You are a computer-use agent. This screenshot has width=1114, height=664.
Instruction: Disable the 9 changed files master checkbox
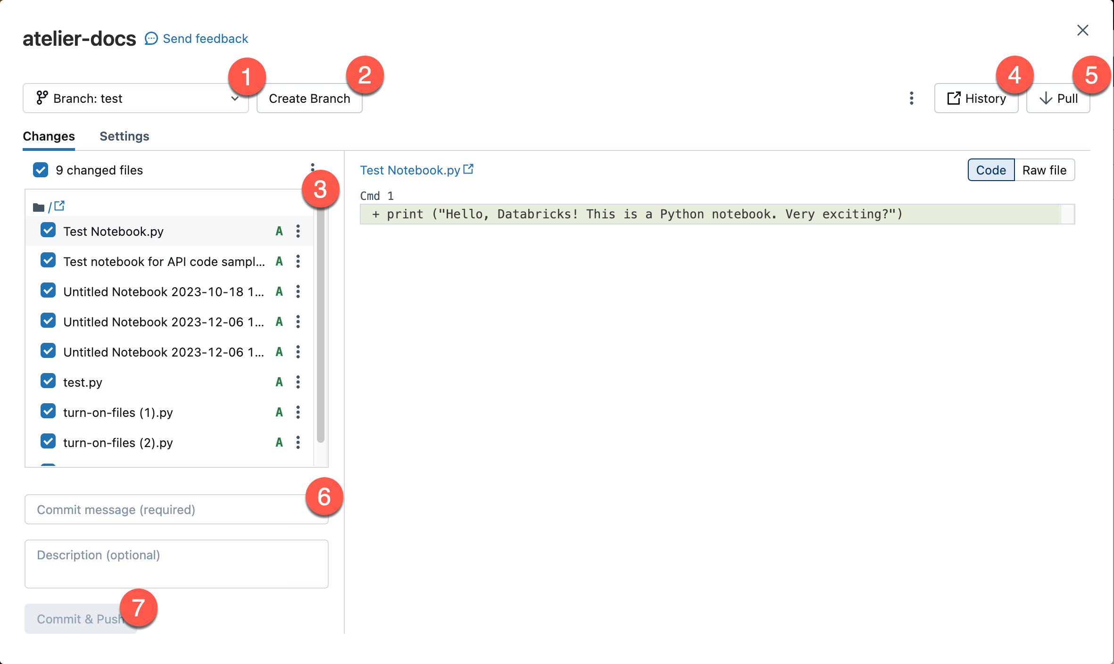tap(40, 170)
